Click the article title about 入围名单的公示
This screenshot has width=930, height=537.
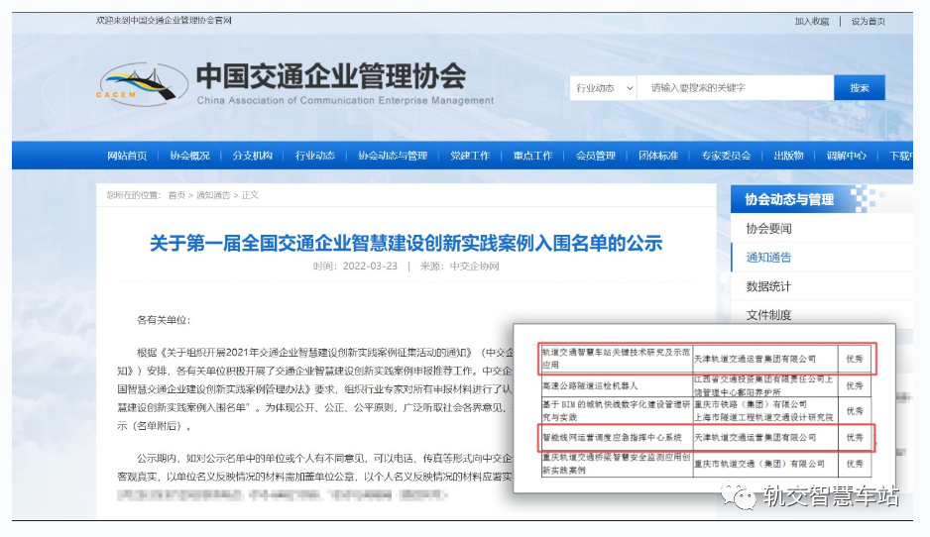[406, 243]
